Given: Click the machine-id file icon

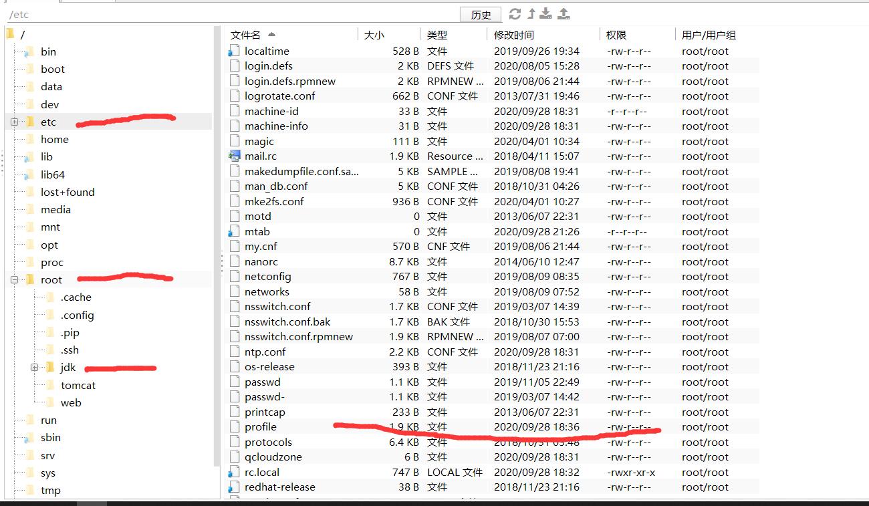Looking at the screenshot, I should (233, 111).
